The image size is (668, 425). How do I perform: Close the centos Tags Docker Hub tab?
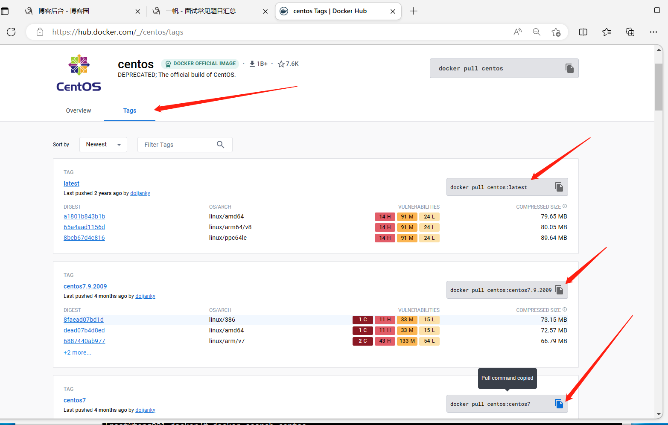tap(393, 12)
